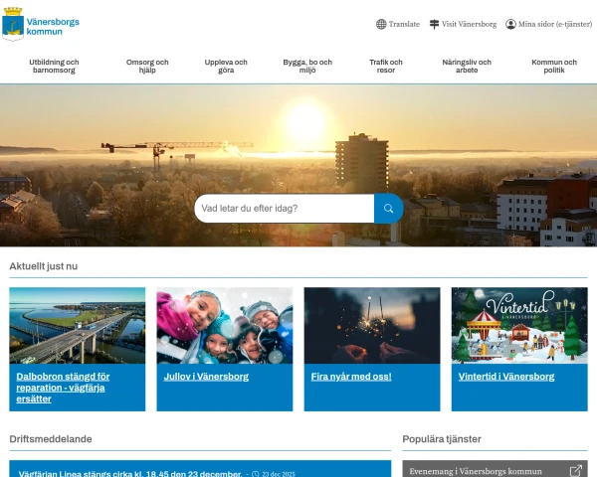This screenshot has height=477, width=597.
Task: Open the Dalbobron stängd för reparation article link
Action: click(x=63, y=388)
